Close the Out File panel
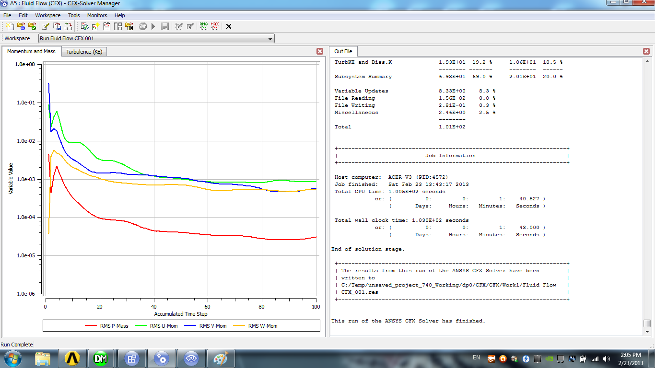 (646, 51)
